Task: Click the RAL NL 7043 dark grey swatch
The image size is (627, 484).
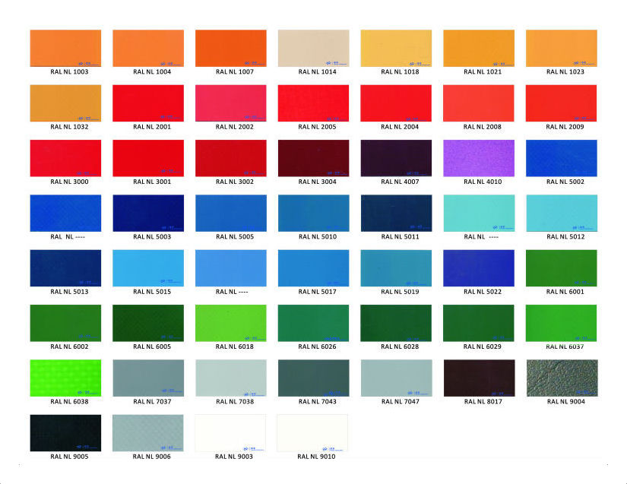Action: pyautogui.click(x=313, y=378)
